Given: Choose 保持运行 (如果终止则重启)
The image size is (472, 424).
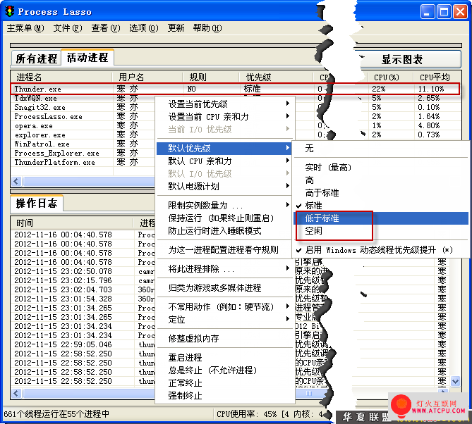Looking at the screenshot, I should pos(224,218).
